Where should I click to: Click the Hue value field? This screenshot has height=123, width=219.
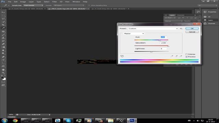pos(163,37)
